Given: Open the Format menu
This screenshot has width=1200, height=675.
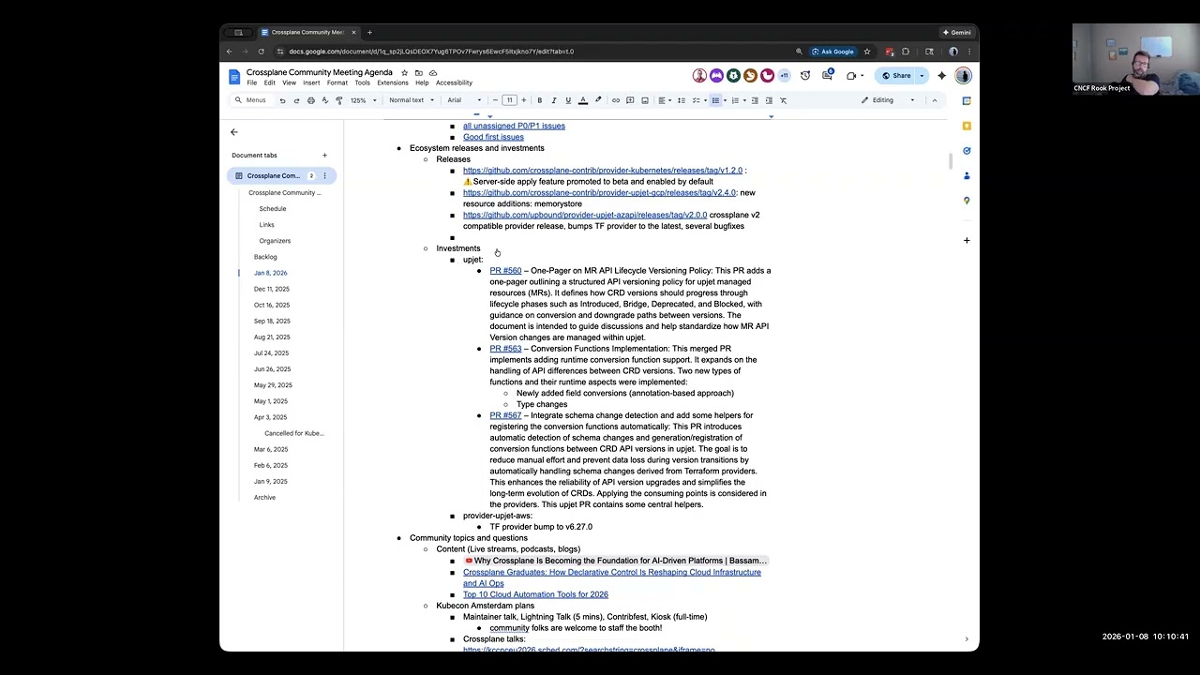Looking at the screenshot, I should point(337,82).
